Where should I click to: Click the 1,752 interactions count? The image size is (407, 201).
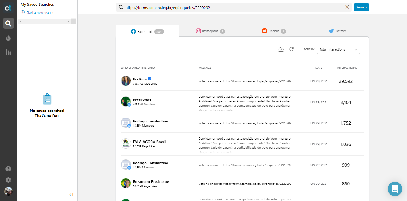tap(346, 123)
